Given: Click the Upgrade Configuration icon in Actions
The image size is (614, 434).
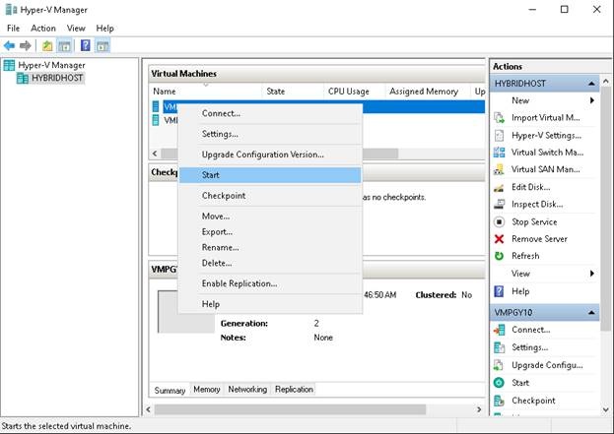Looking at the screenshot, I should click(x=499, y=365).
